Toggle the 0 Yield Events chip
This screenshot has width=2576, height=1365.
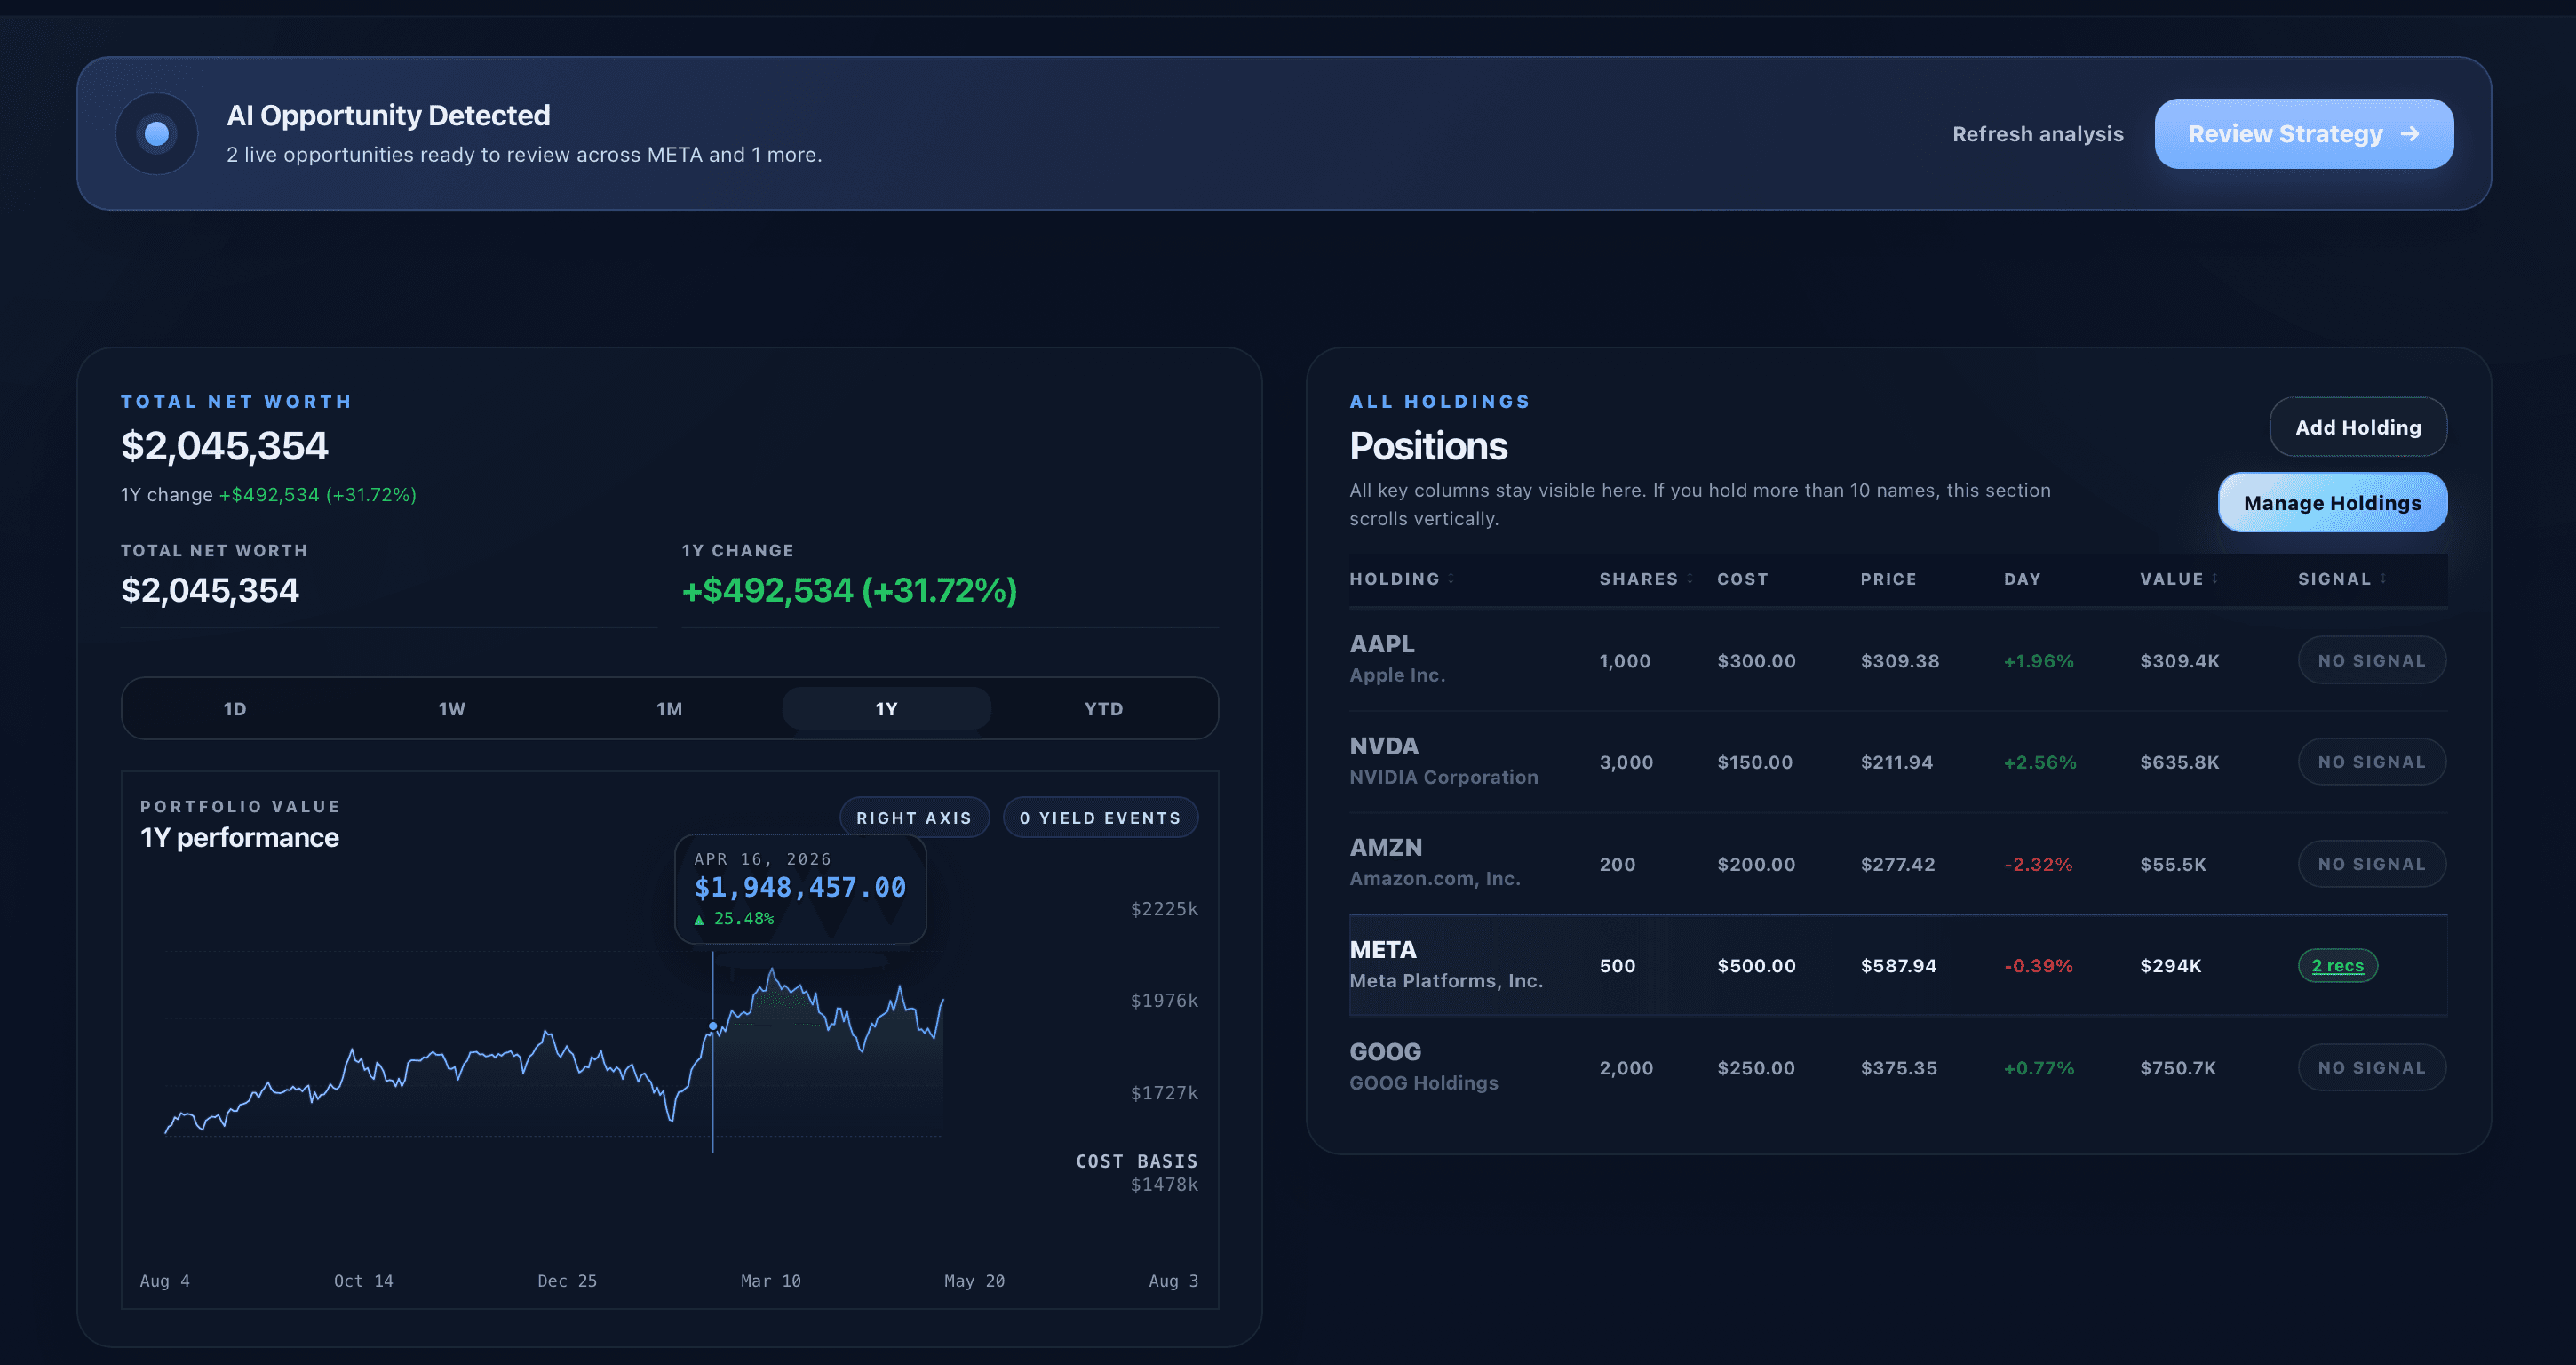[x=1100, y=818]
